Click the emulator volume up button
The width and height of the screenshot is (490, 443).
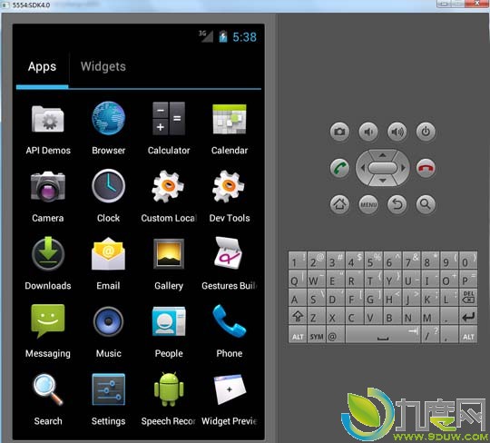point(397,132)
